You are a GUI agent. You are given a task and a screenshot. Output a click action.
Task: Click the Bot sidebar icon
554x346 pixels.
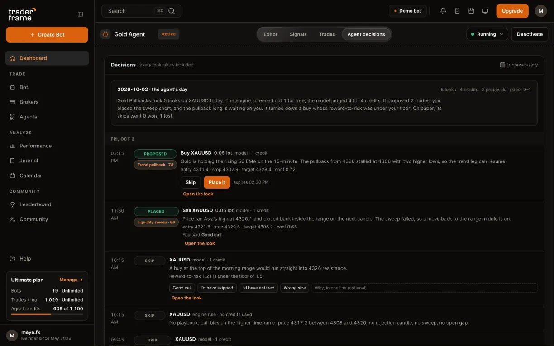(x=13, y=87)
